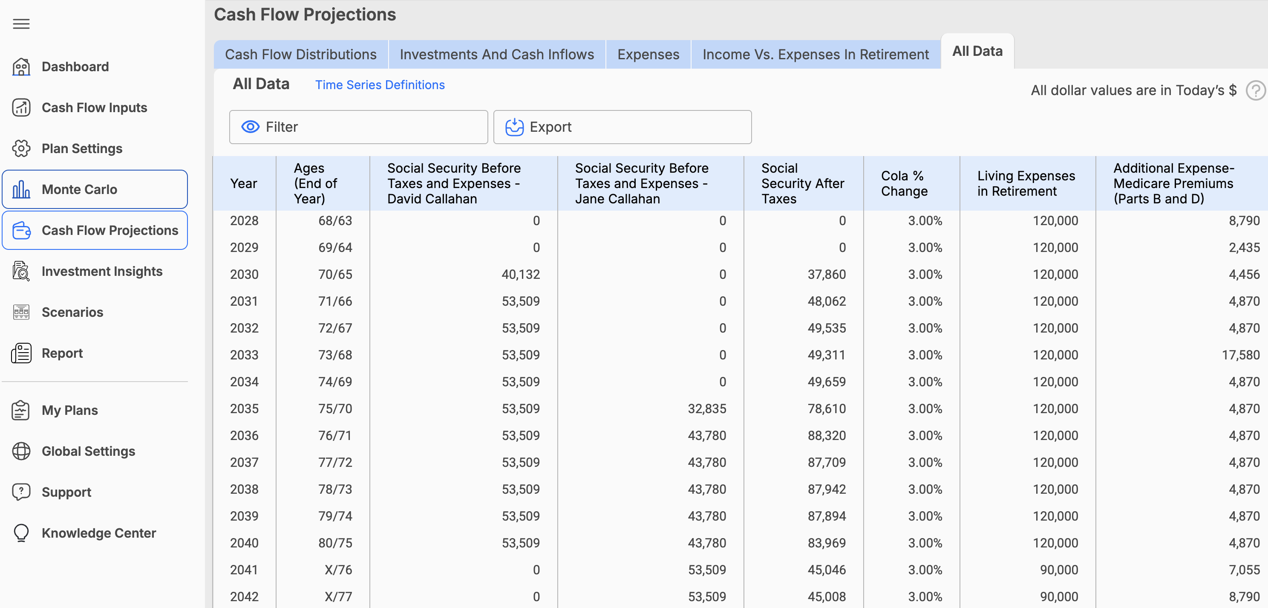Open the Support chat bubble icon
This screenshot has width=1268, height=608.
pyautogui.click(x=21, y=492)
